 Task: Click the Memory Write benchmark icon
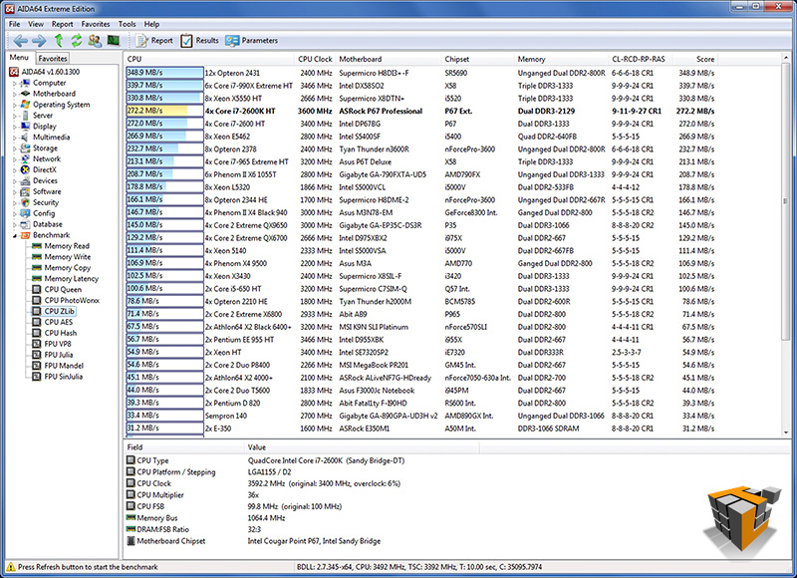pyautogui.click(x=37, y=257)
